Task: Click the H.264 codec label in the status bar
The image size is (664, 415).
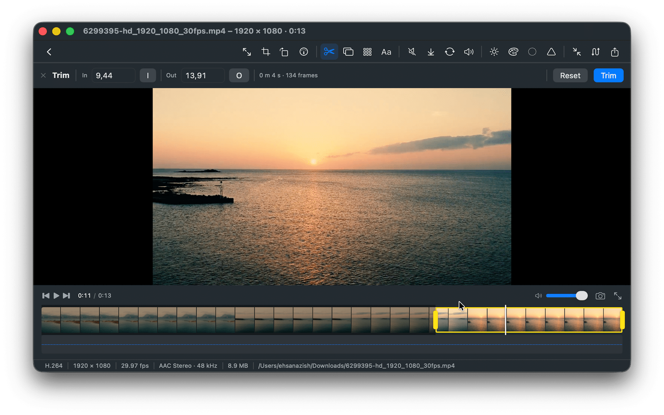Action: [x=54, y=366]
